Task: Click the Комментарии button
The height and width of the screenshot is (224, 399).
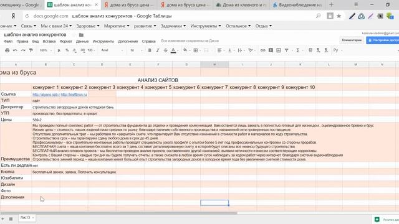Action: (352, 40)
